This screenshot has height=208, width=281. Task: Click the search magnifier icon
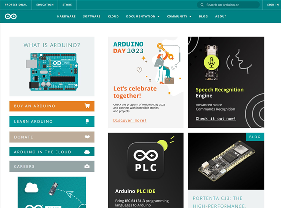(x=202, y=5)
